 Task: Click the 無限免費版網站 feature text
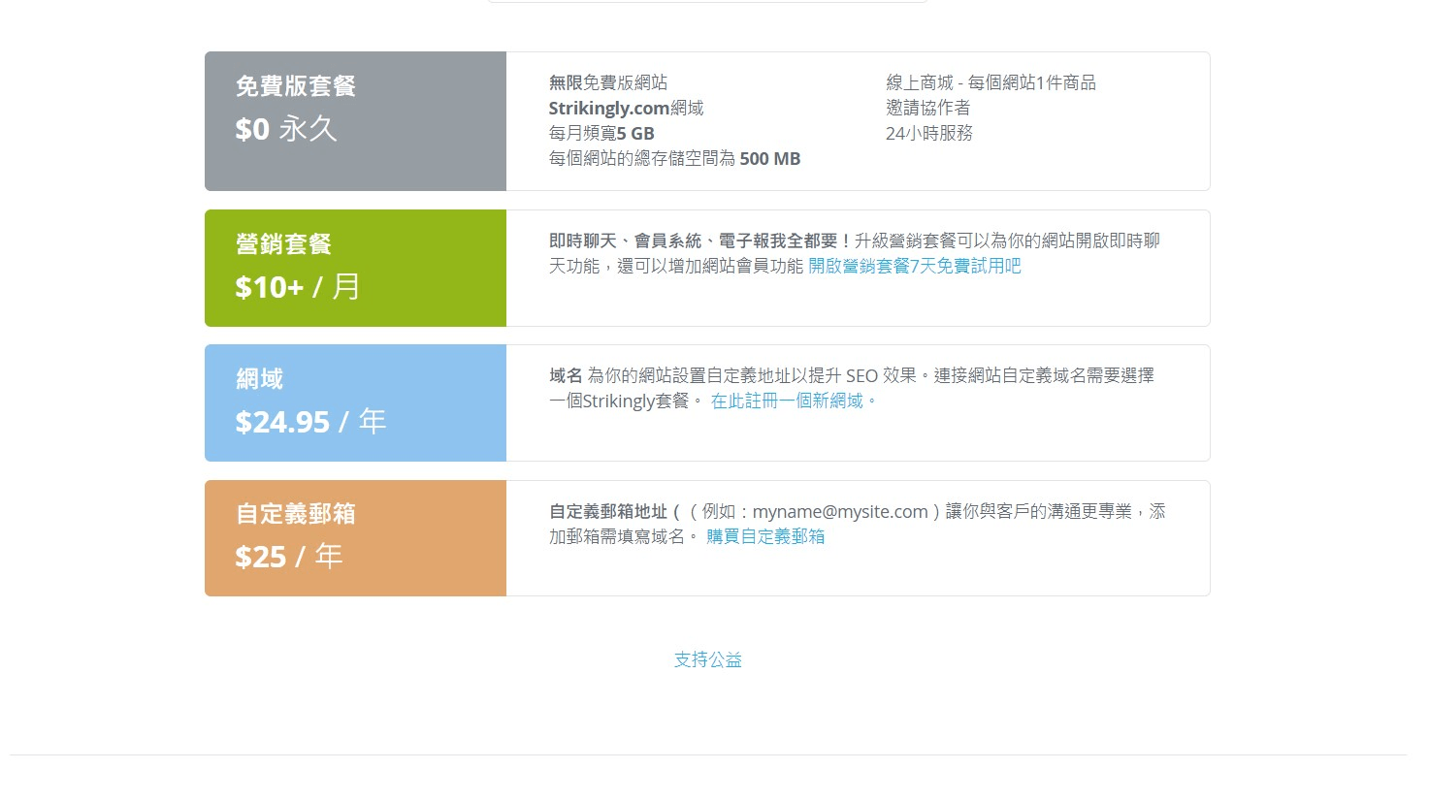click(x=608, y=82)
